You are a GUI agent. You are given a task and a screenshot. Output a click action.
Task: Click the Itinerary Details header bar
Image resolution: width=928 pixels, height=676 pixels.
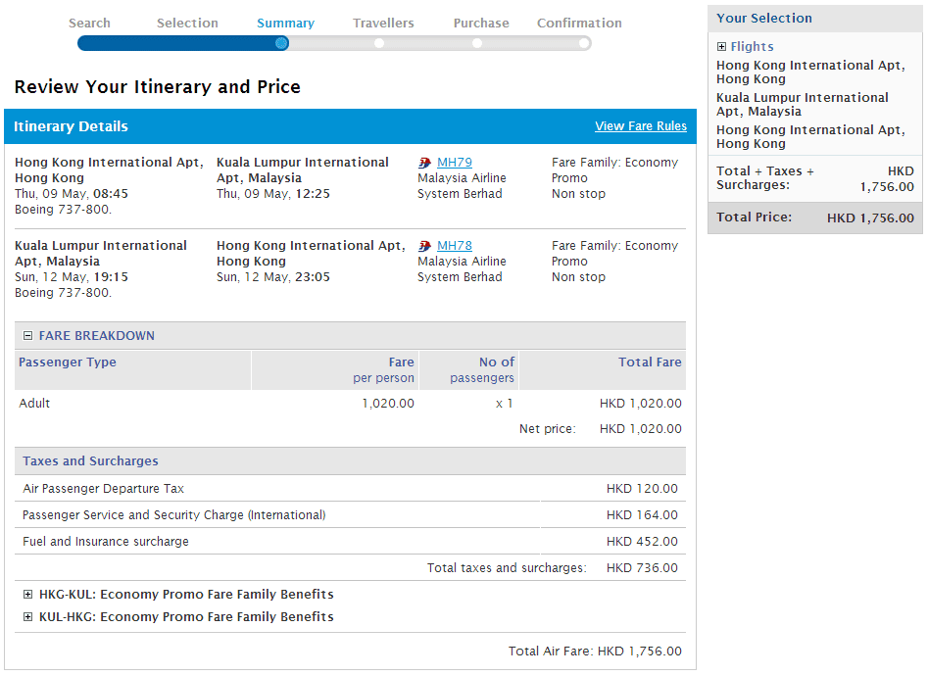click(294, 126)
